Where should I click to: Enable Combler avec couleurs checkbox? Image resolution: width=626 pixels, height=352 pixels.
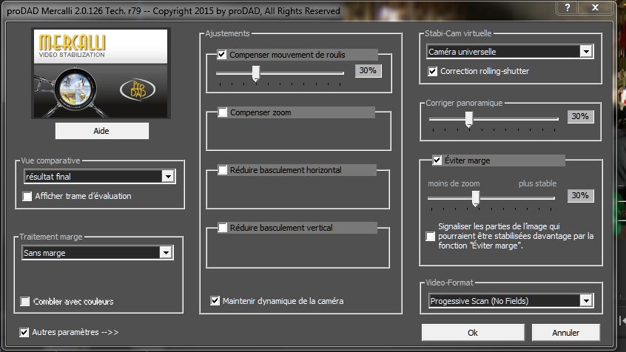[24, 301]
